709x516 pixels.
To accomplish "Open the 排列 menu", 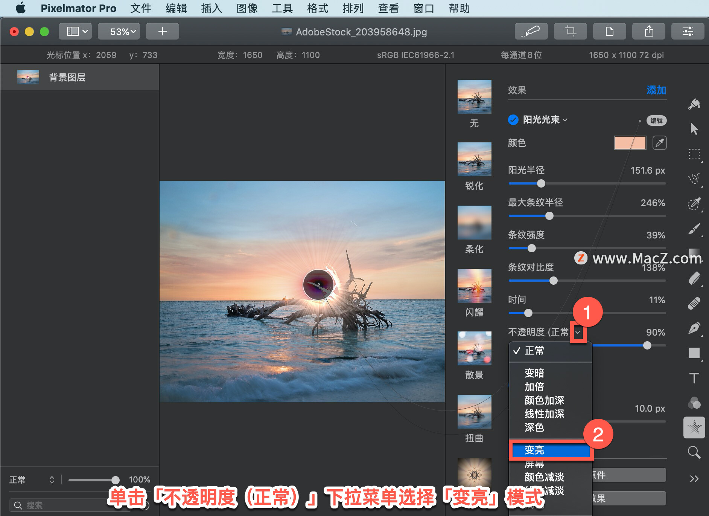I will [x=353, y=8].
